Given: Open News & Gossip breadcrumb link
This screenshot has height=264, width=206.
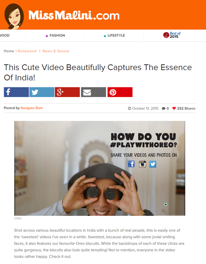Looking at the screenshot, I should coord(56,51).
